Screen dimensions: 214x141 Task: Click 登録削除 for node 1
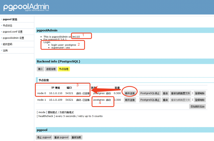click(200, 100)
